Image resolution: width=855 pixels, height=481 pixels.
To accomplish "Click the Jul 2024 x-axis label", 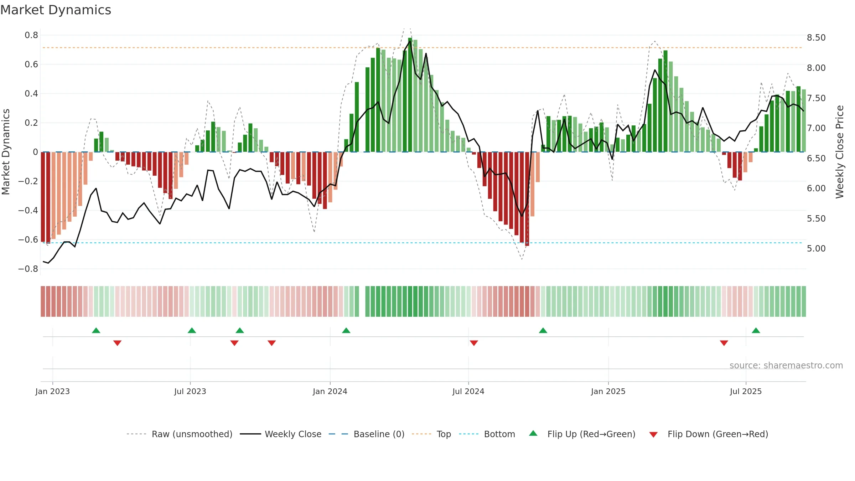I will click(x=468, y=391).
